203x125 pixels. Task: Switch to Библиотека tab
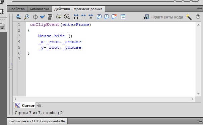click(39, 9)
